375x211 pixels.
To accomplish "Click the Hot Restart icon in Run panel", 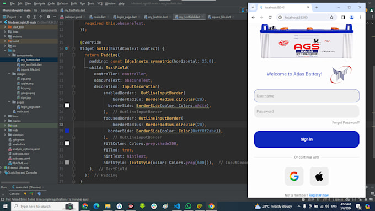I will coord(31,193).
